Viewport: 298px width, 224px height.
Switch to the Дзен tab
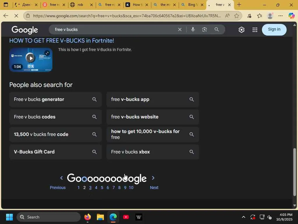[26, 5]
